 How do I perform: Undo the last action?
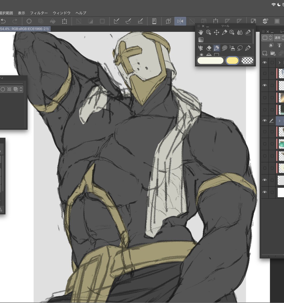[x=3, y=21]
